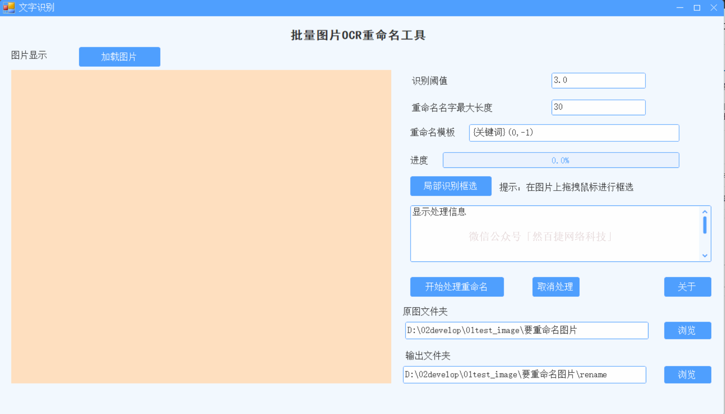Edit the 重命名模板 rename template field
Viewport: 725px width, 414px height.
coord(574,133)
